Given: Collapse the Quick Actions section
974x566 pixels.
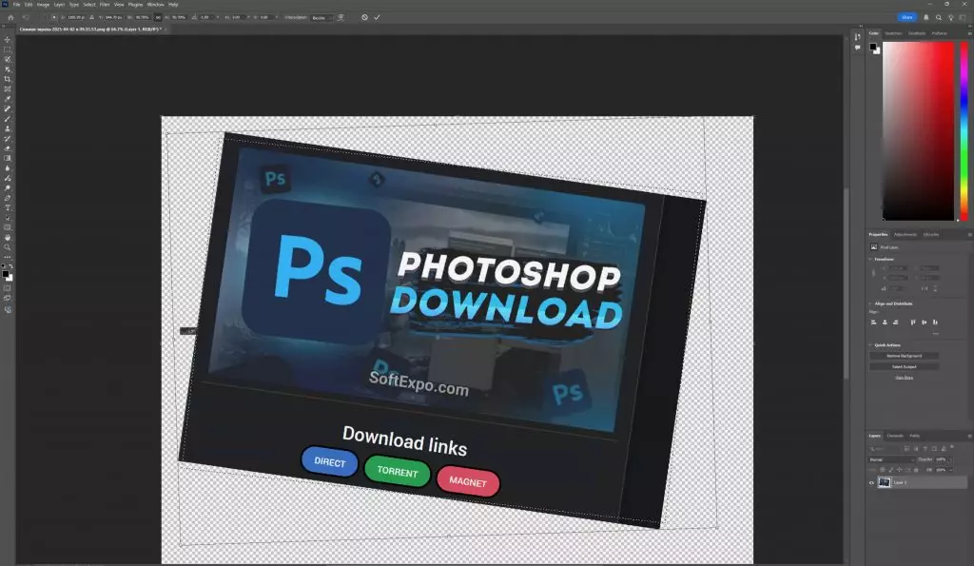Looking at the screenshot, I should (870, 344).
